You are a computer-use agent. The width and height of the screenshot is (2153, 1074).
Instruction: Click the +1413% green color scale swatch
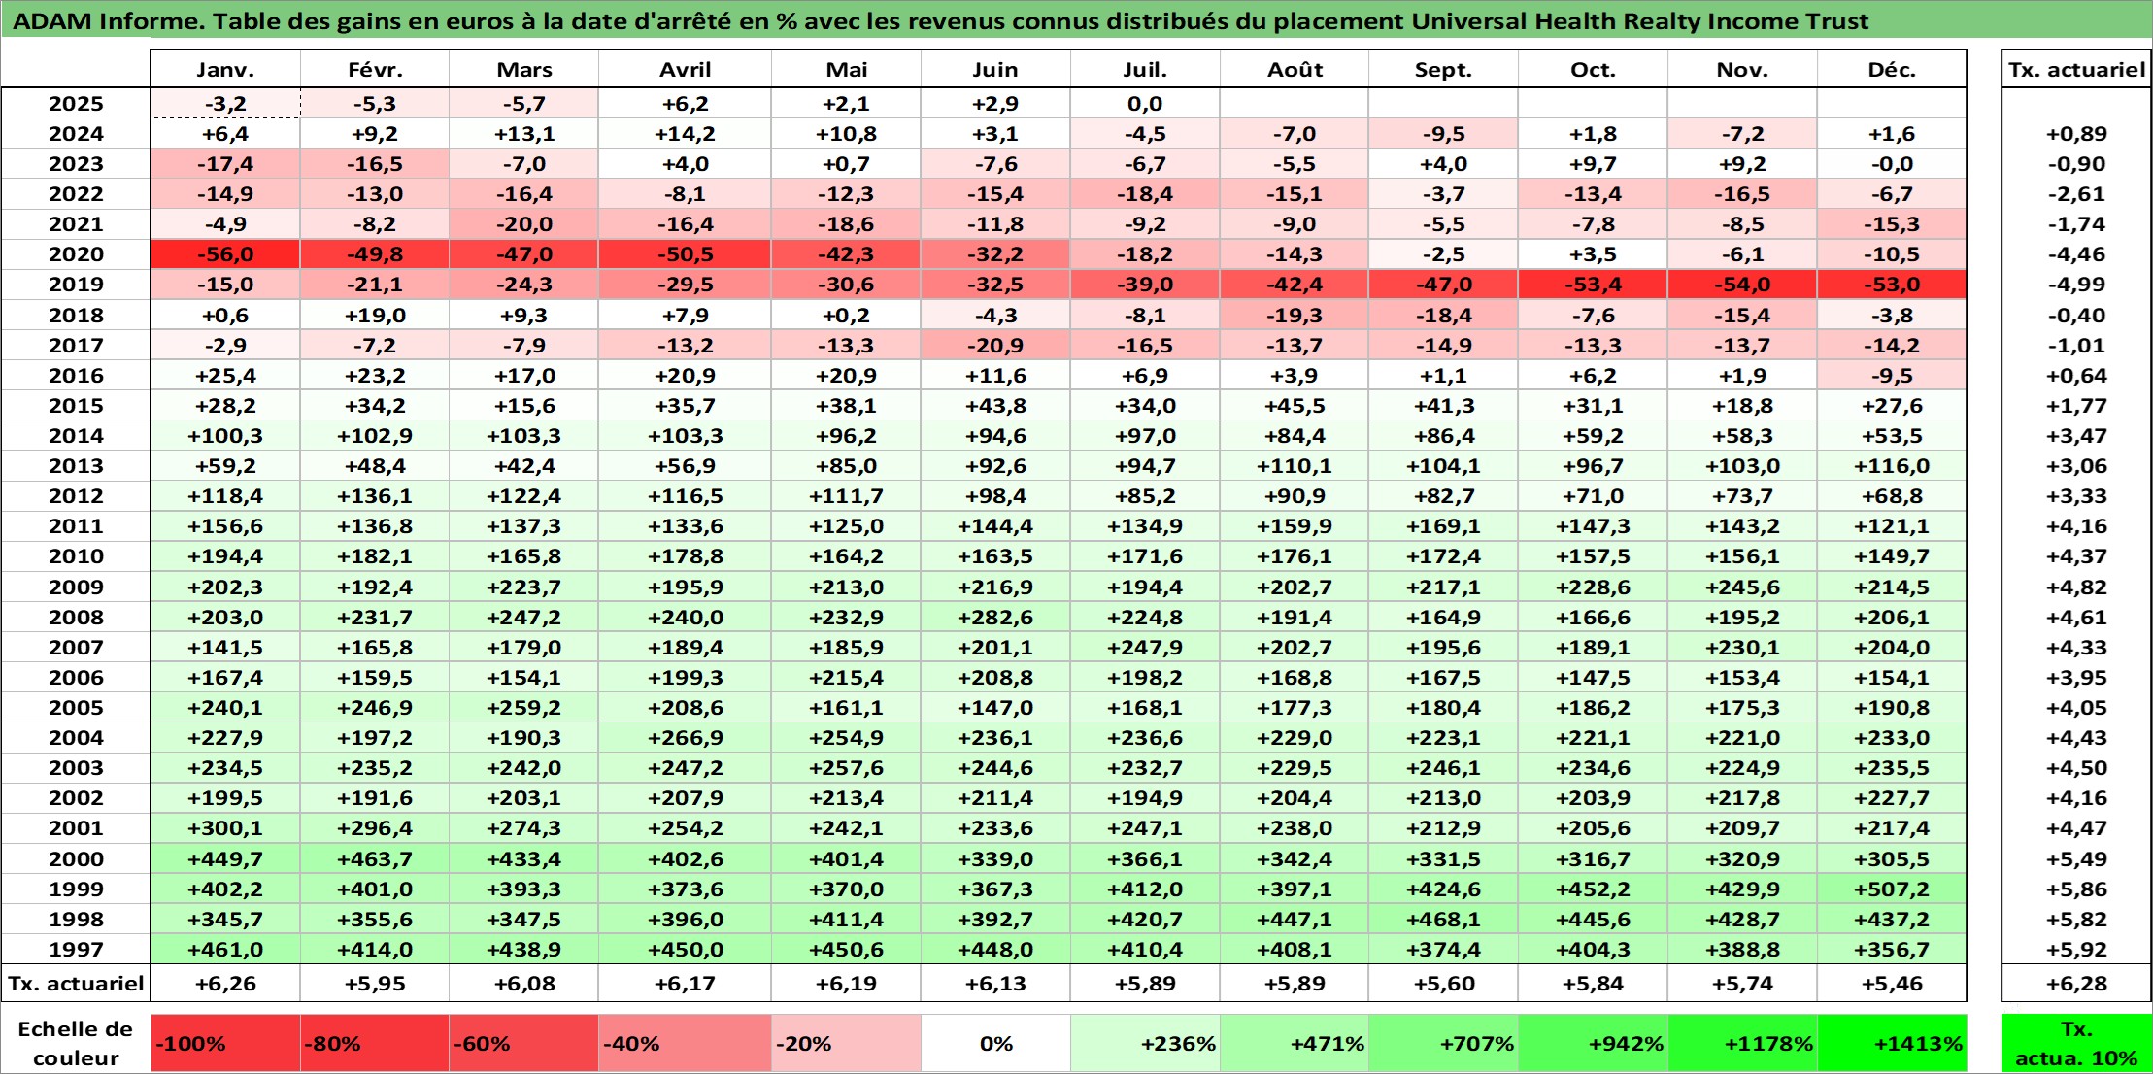pyautogui.click(x=1892, y=1044)
